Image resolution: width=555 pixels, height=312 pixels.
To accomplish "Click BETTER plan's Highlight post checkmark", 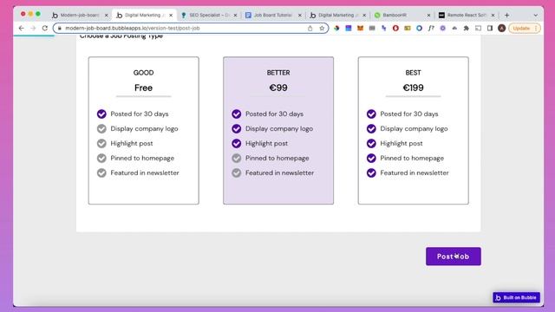I will point(237,143).
